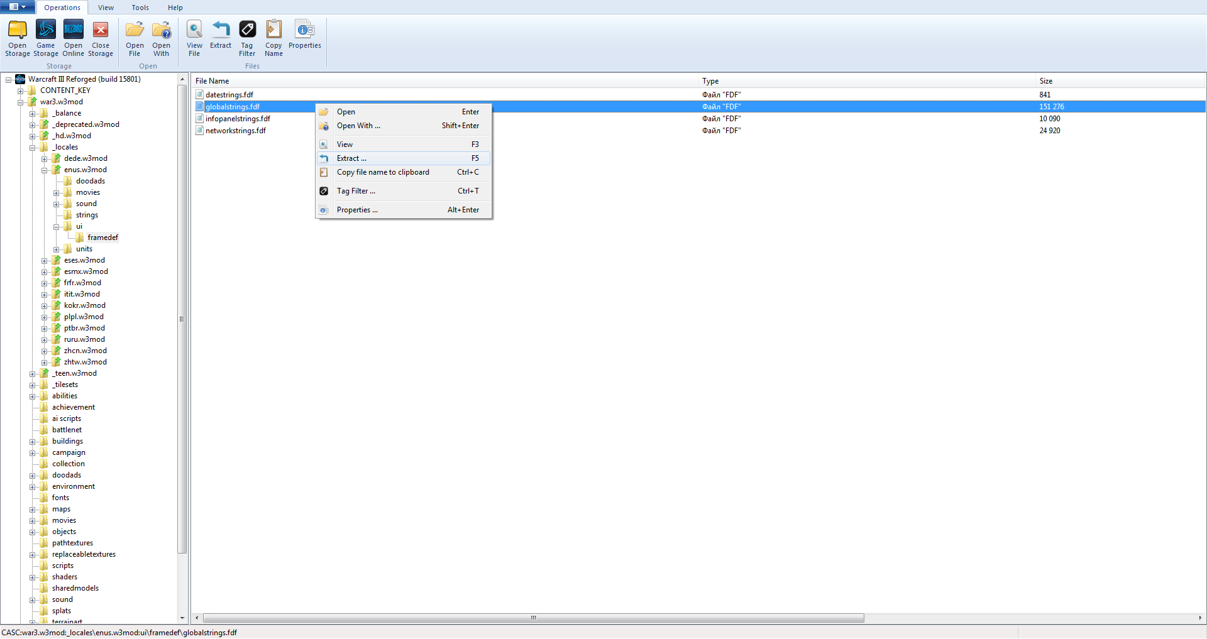Click the _hd.w3mod folder icon
The height and width of the screenshot is (639, 1207).
pos(44,136)
